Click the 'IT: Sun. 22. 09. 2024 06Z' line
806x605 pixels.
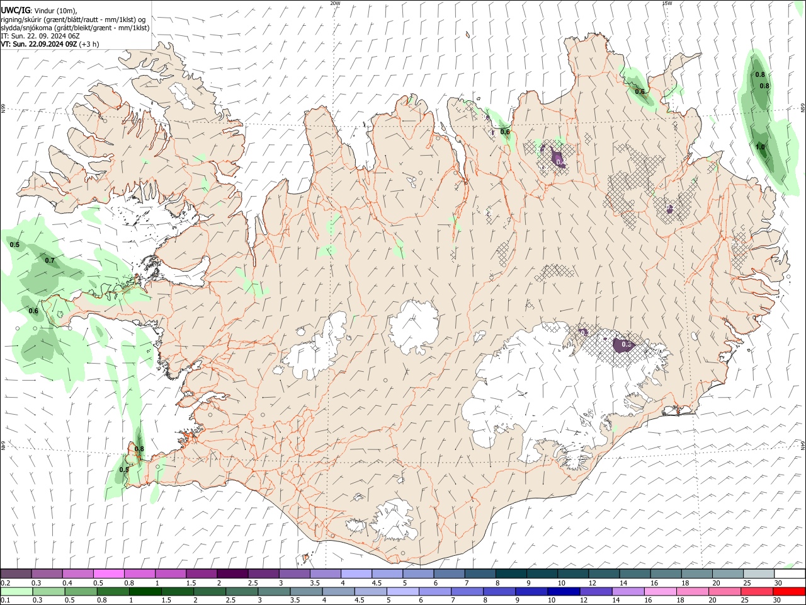[40, 36]
